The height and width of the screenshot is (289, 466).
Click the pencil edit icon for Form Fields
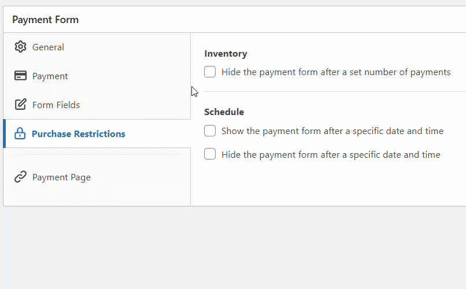[x=20, y=105]
